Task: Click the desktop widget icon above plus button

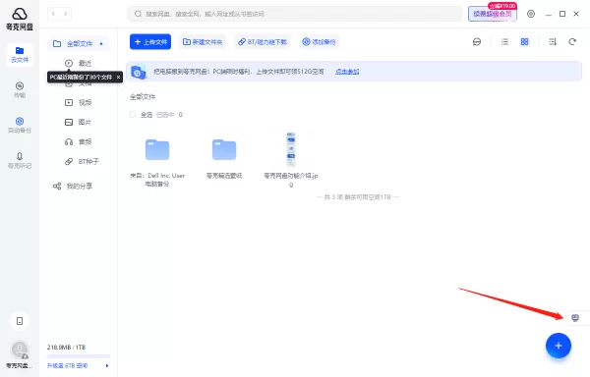Action: coord(575,318)
